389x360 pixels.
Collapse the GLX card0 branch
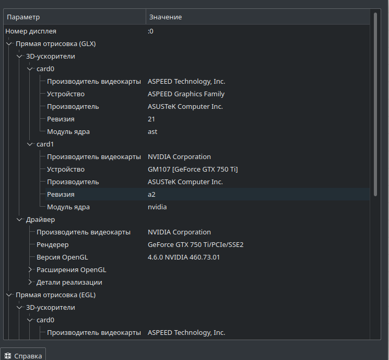point(30,69)
